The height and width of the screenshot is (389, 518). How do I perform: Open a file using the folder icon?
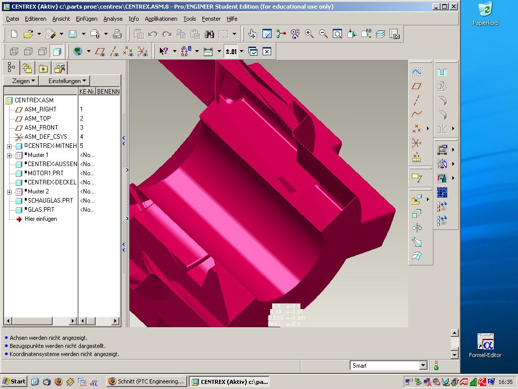coord(28,34)
